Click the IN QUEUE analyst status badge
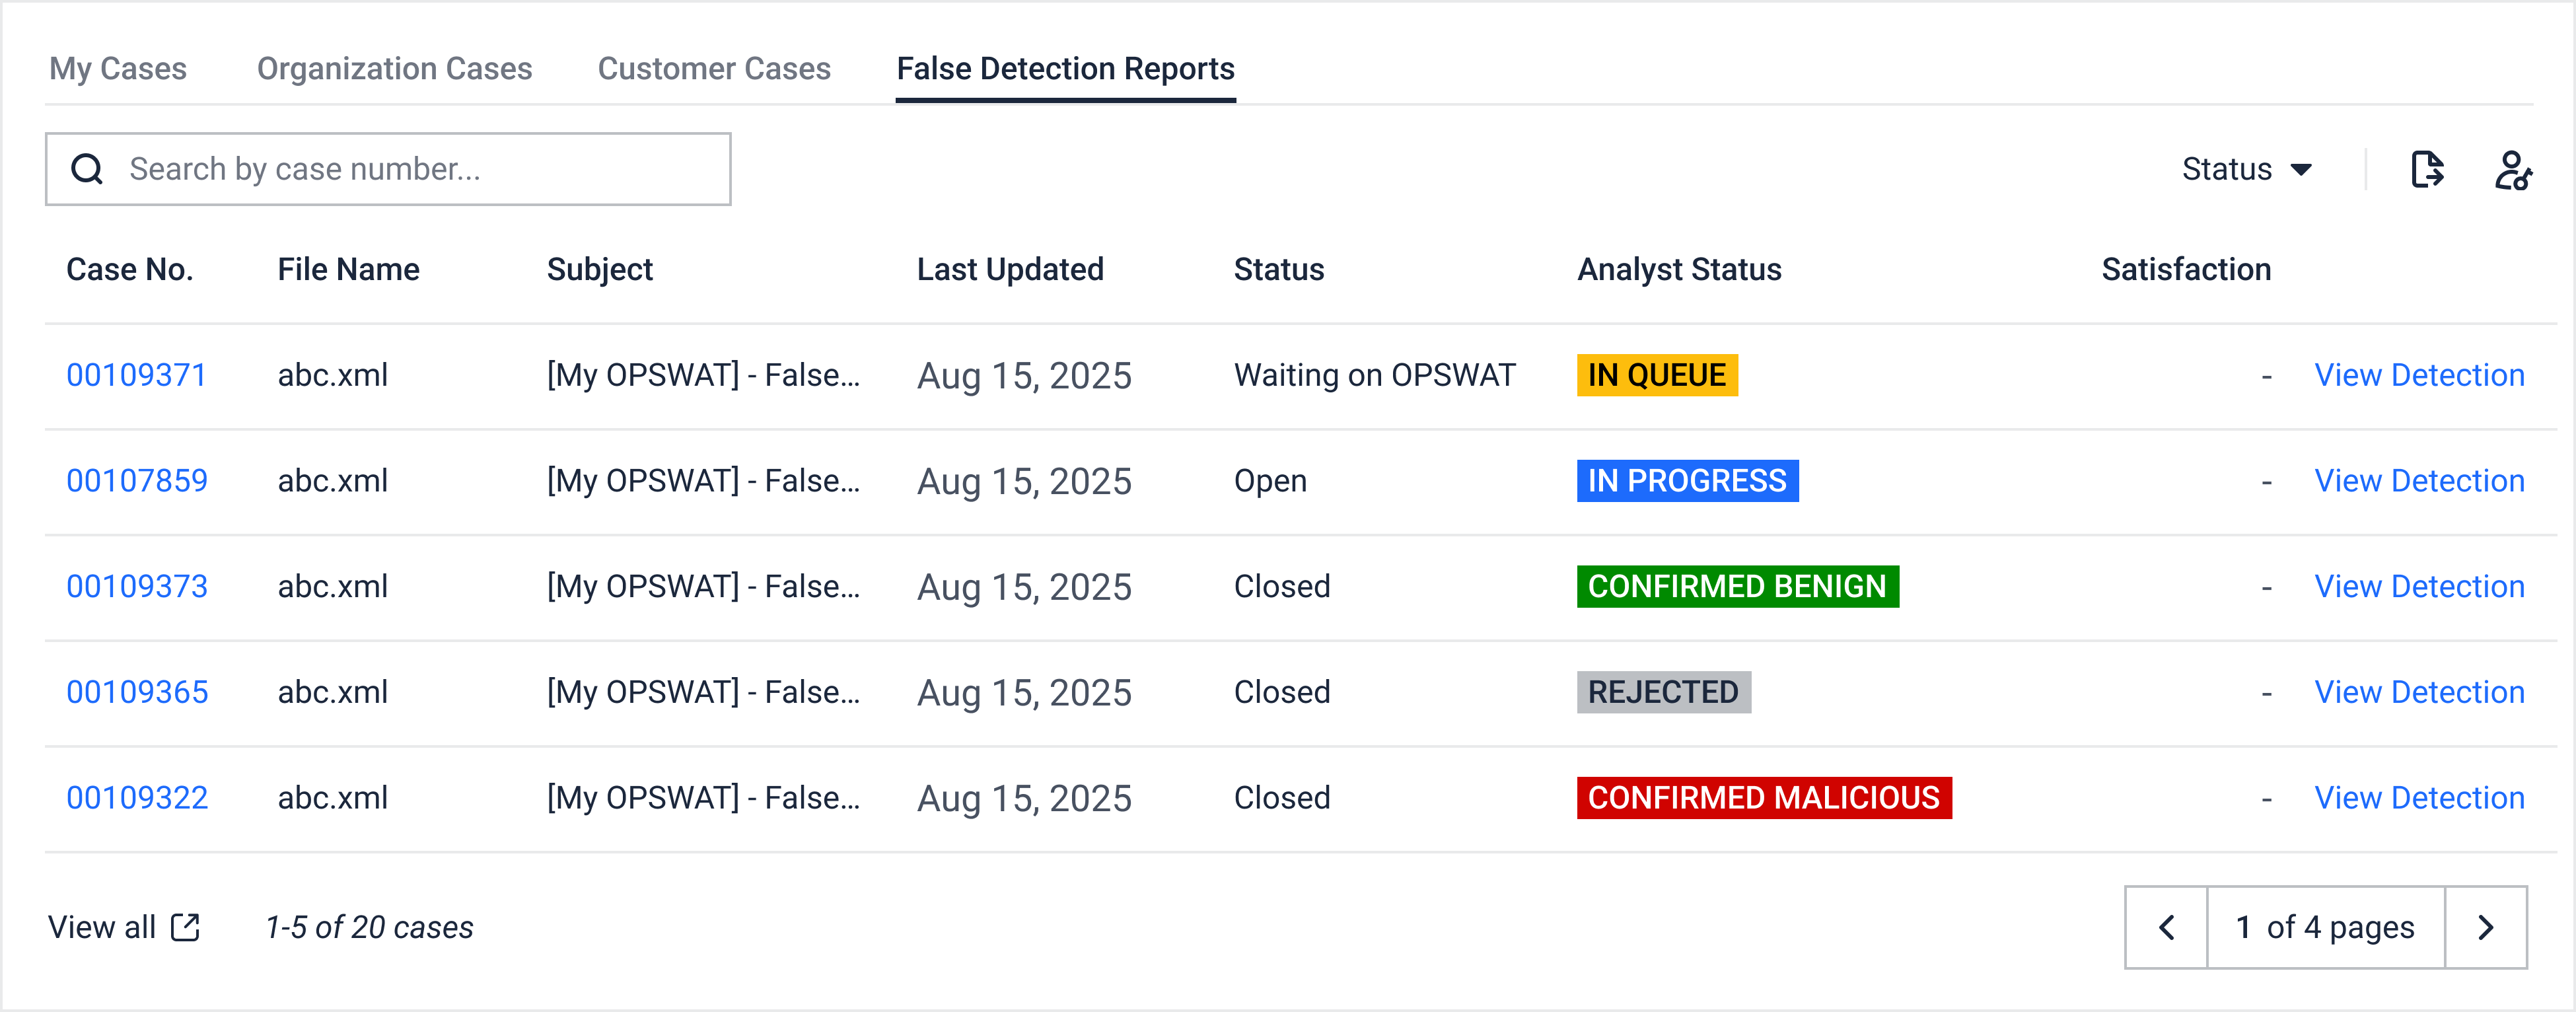This screenshot has width=2576, height=1012. pyautogui.click(x=1656, y=375)
